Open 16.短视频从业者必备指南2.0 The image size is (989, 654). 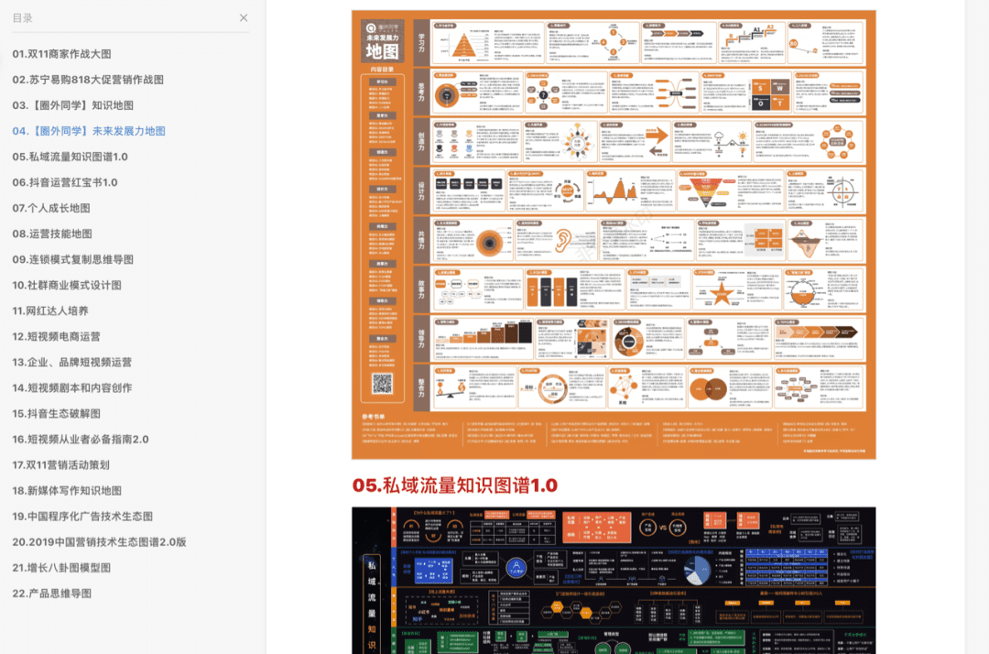(x=81, y=440)
